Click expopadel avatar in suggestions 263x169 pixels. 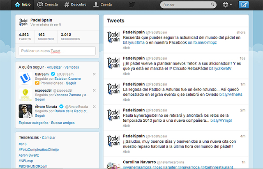[x=25, y=95]
